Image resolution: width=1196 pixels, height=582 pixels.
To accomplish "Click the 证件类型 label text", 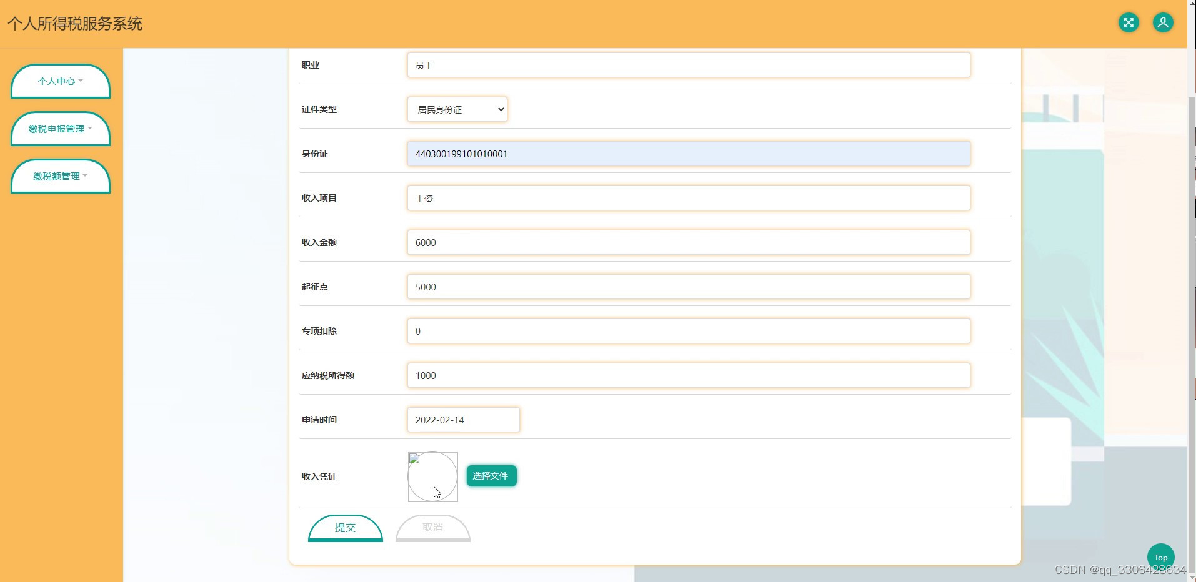I will [x=319, y=109].
